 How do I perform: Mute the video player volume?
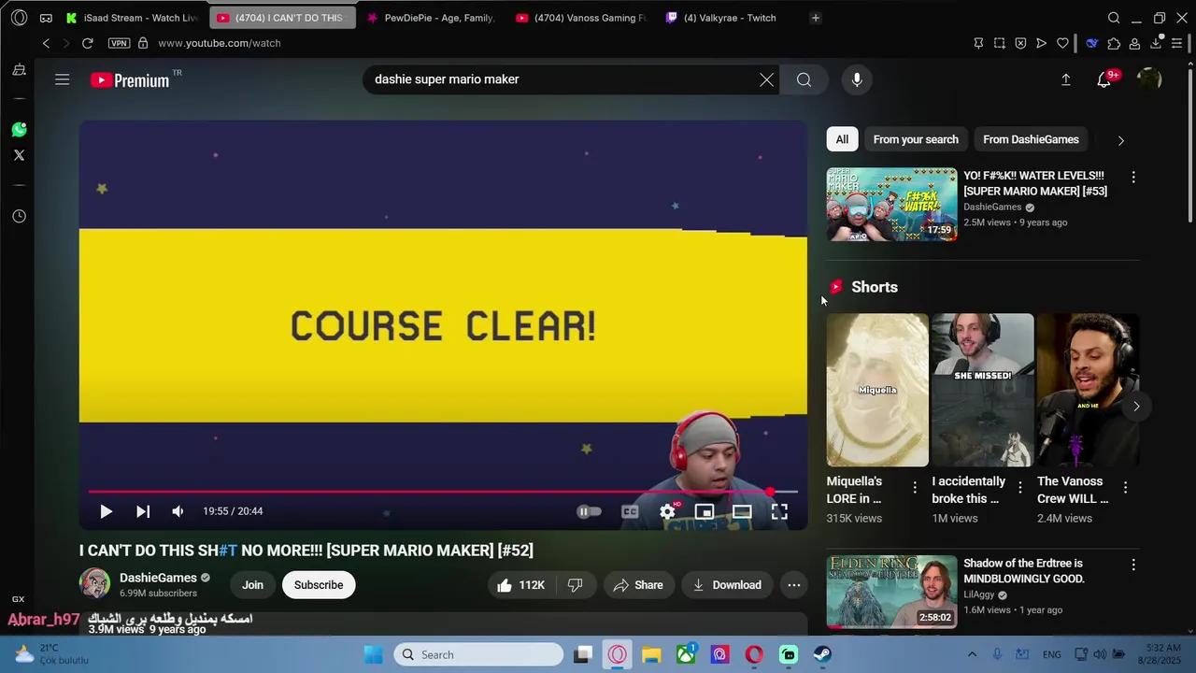178,511
